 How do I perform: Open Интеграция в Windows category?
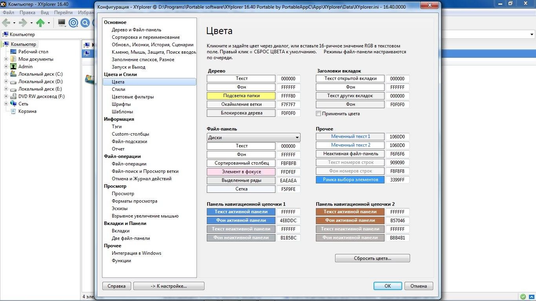click(x=137, y=253)
